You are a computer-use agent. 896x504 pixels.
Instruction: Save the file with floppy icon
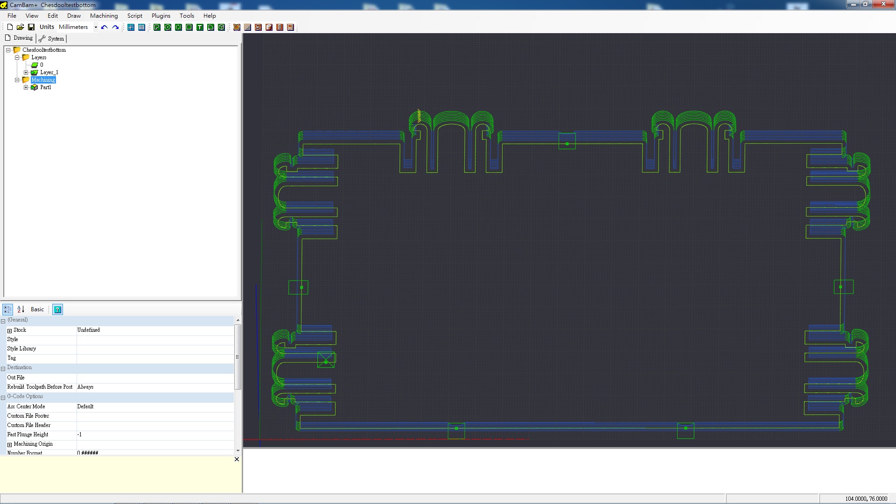click(31, 27)
